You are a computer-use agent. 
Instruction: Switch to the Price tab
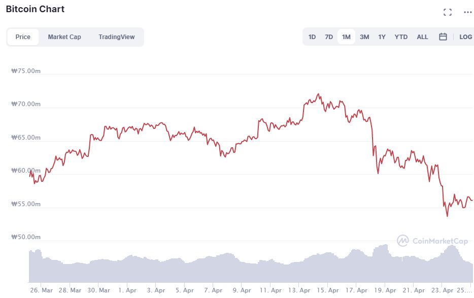tap(23, 37)
